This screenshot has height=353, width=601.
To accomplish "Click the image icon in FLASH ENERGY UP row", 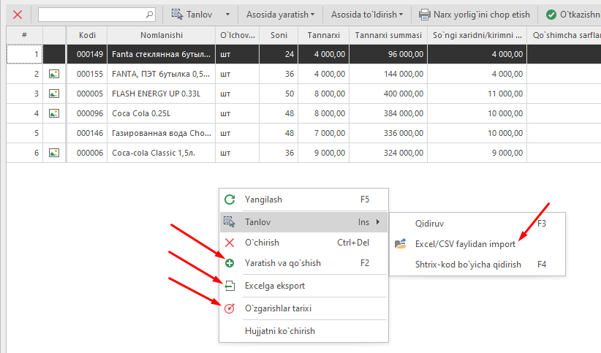I will (x=53, y=94).
